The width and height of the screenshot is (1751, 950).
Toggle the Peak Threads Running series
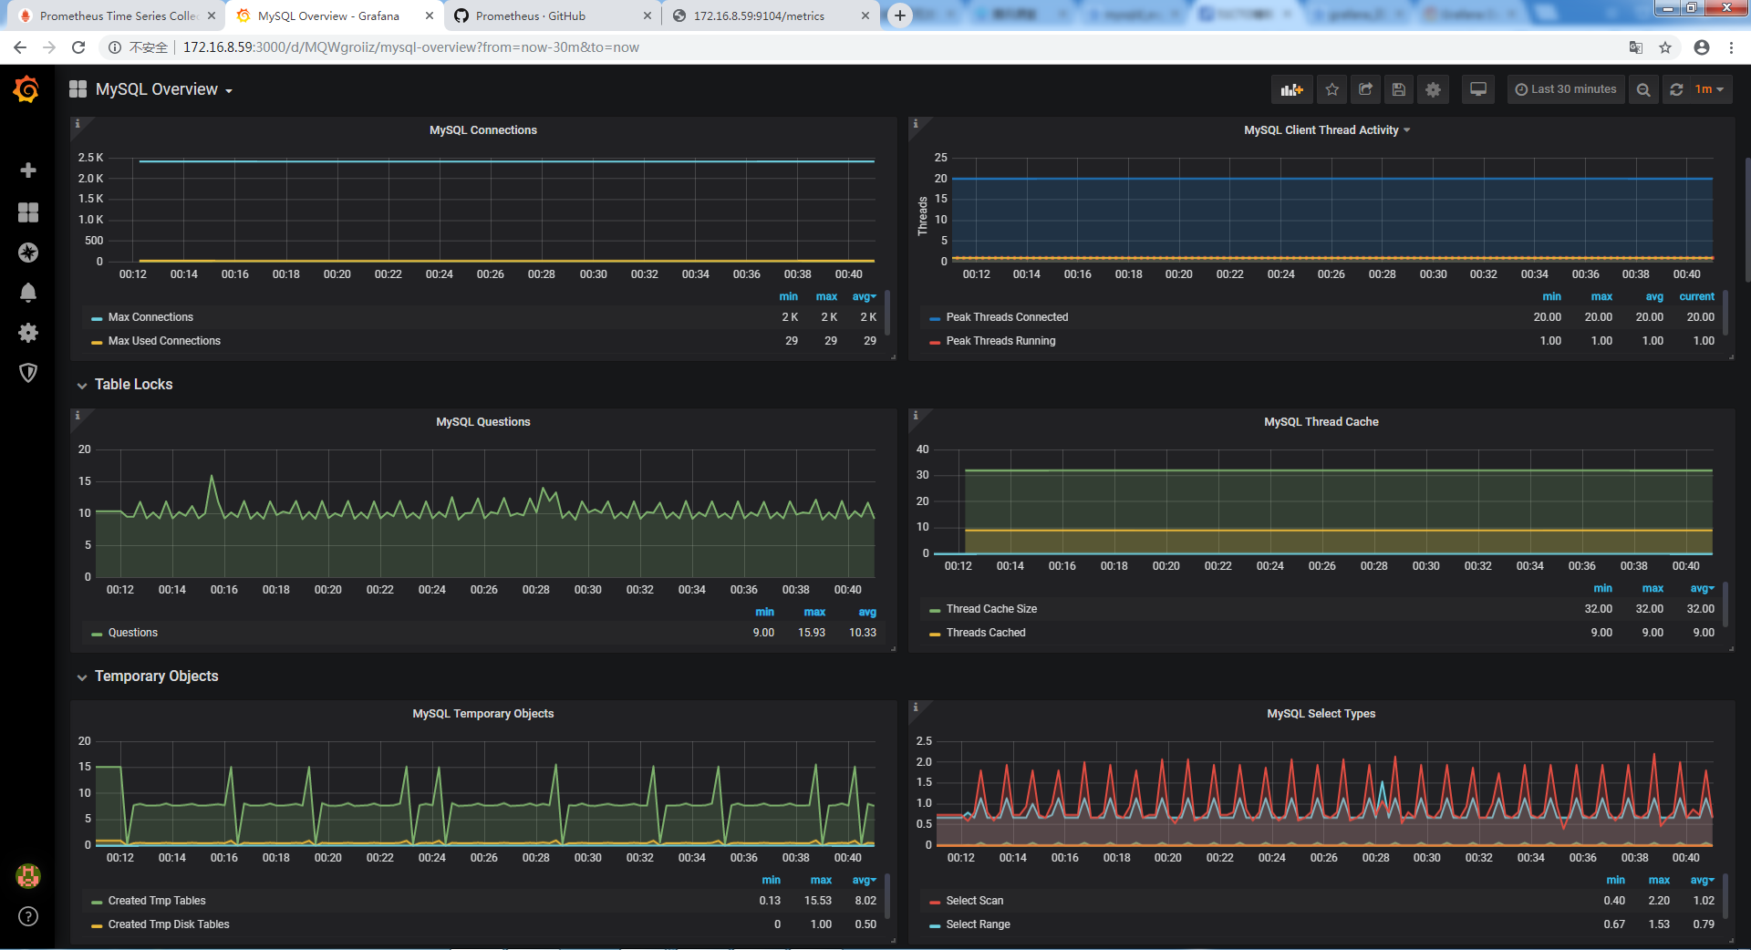(1000, 341)
